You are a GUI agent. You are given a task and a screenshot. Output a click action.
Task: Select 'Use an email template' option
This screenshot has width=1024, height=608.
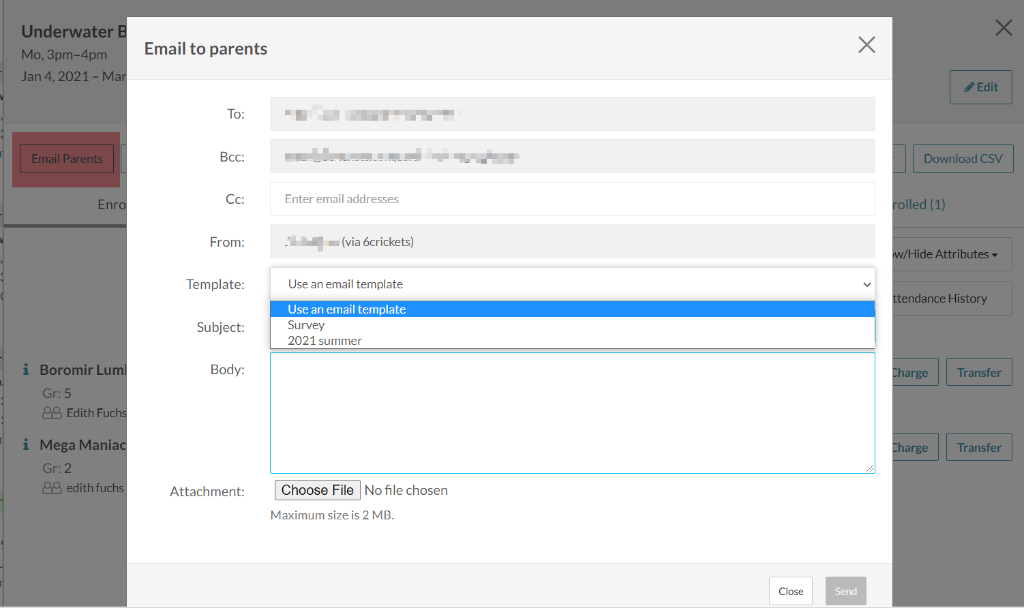[x=346, y=309]
